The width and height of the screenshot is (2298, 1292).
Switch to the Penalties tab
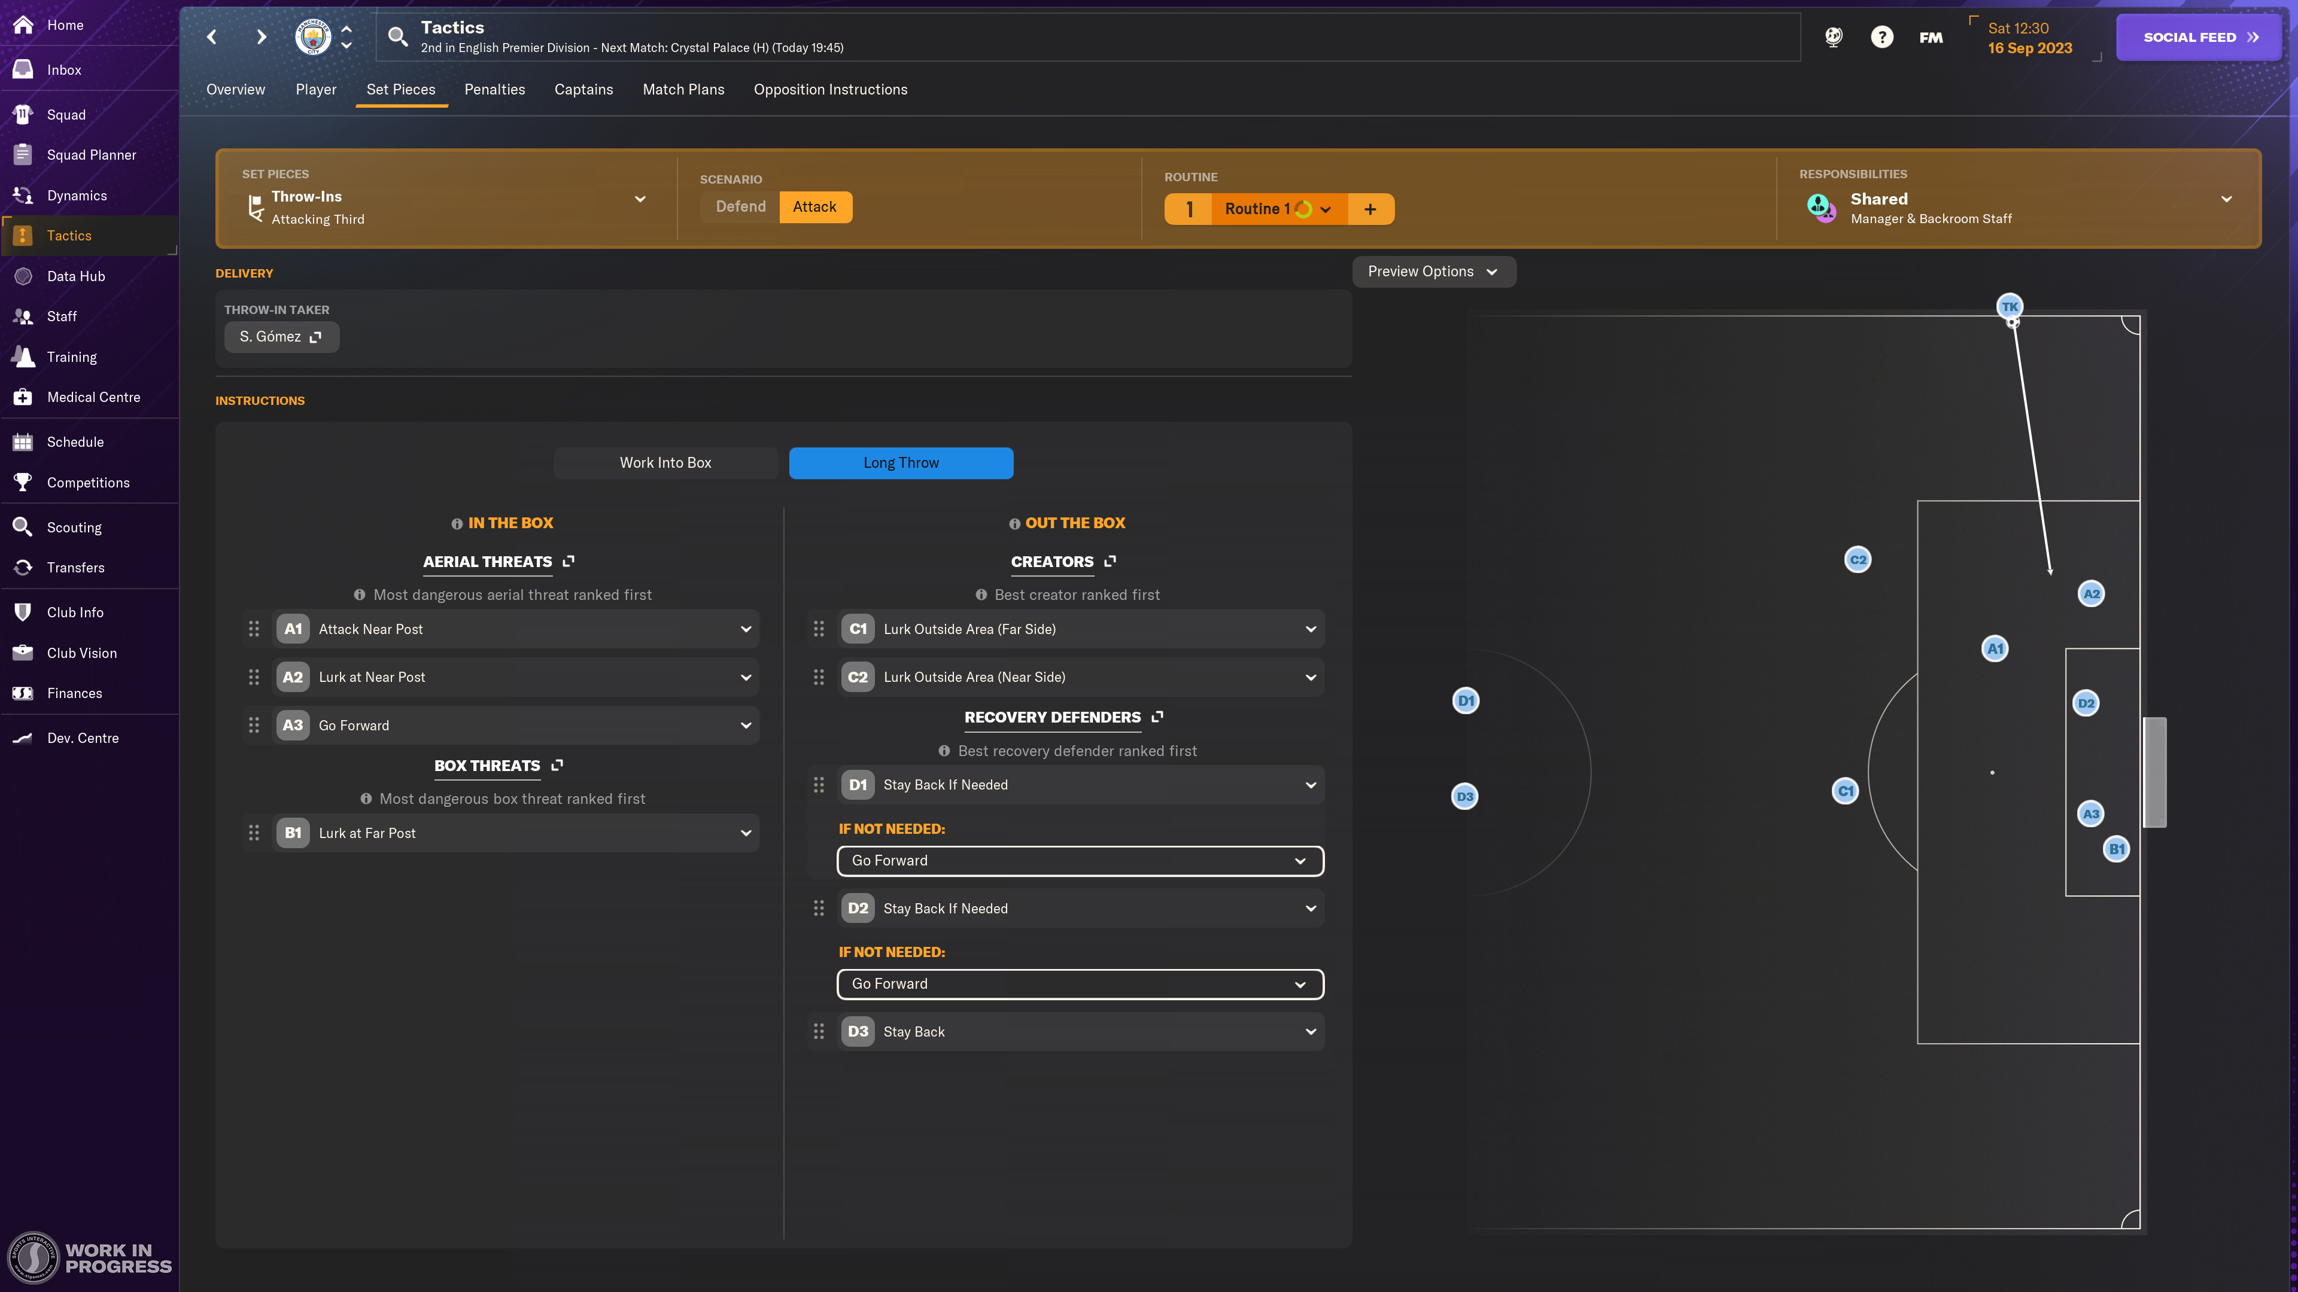pyautogui.click(x=495, y=89)
